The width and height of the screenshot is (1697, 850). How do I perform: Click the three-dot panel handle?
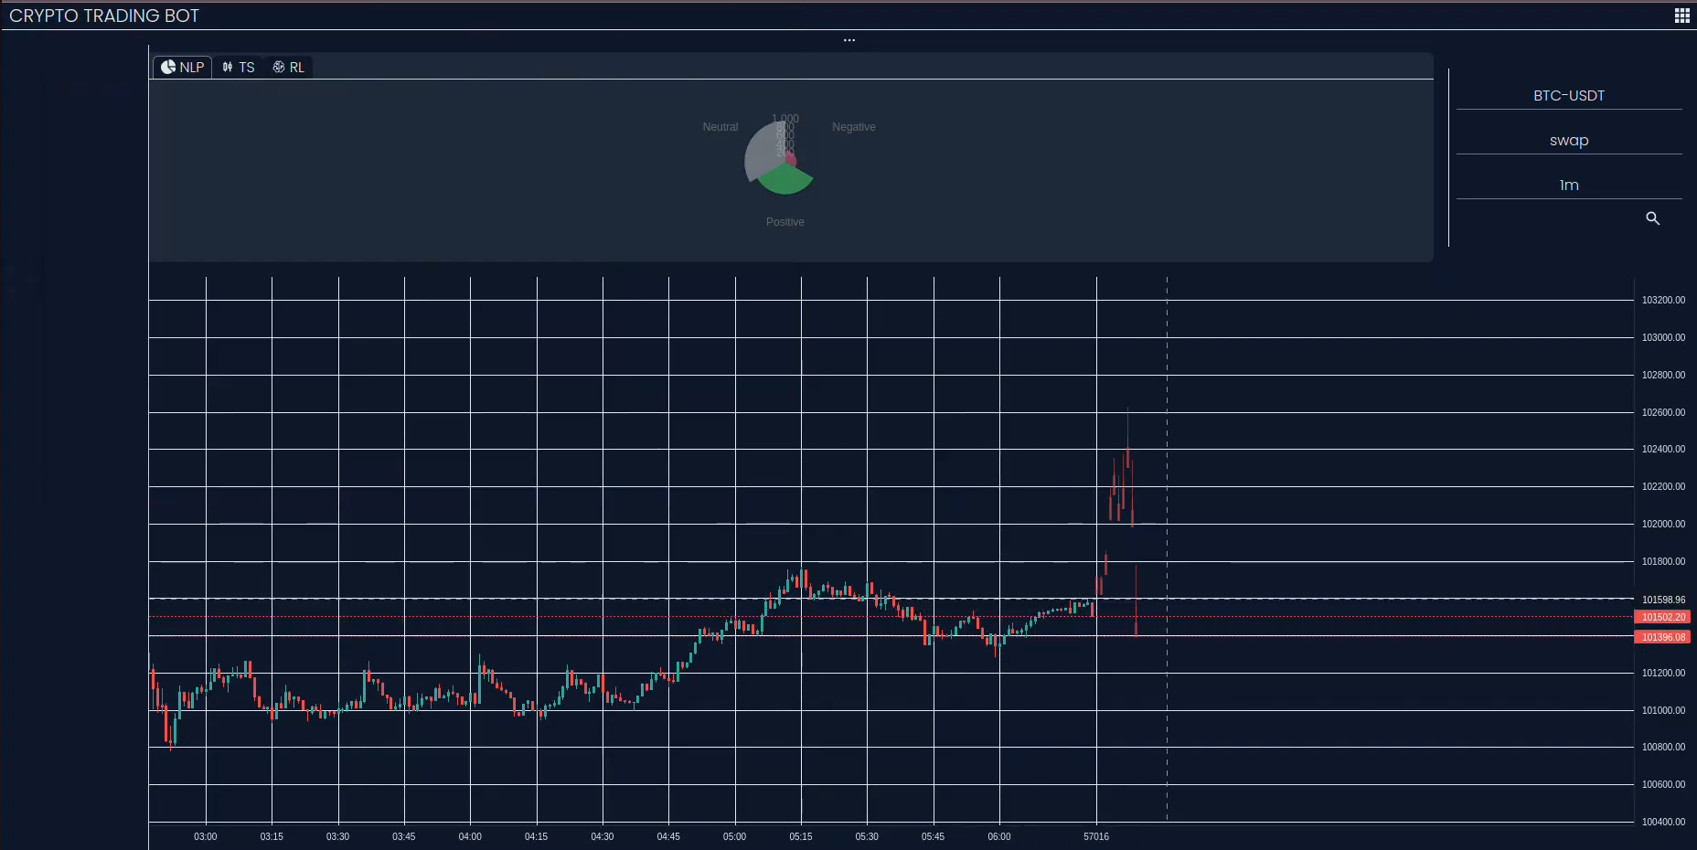coord(848,40)
